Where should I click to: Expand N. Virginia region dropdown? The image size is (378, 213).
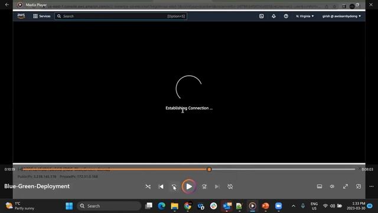[305, 16]
